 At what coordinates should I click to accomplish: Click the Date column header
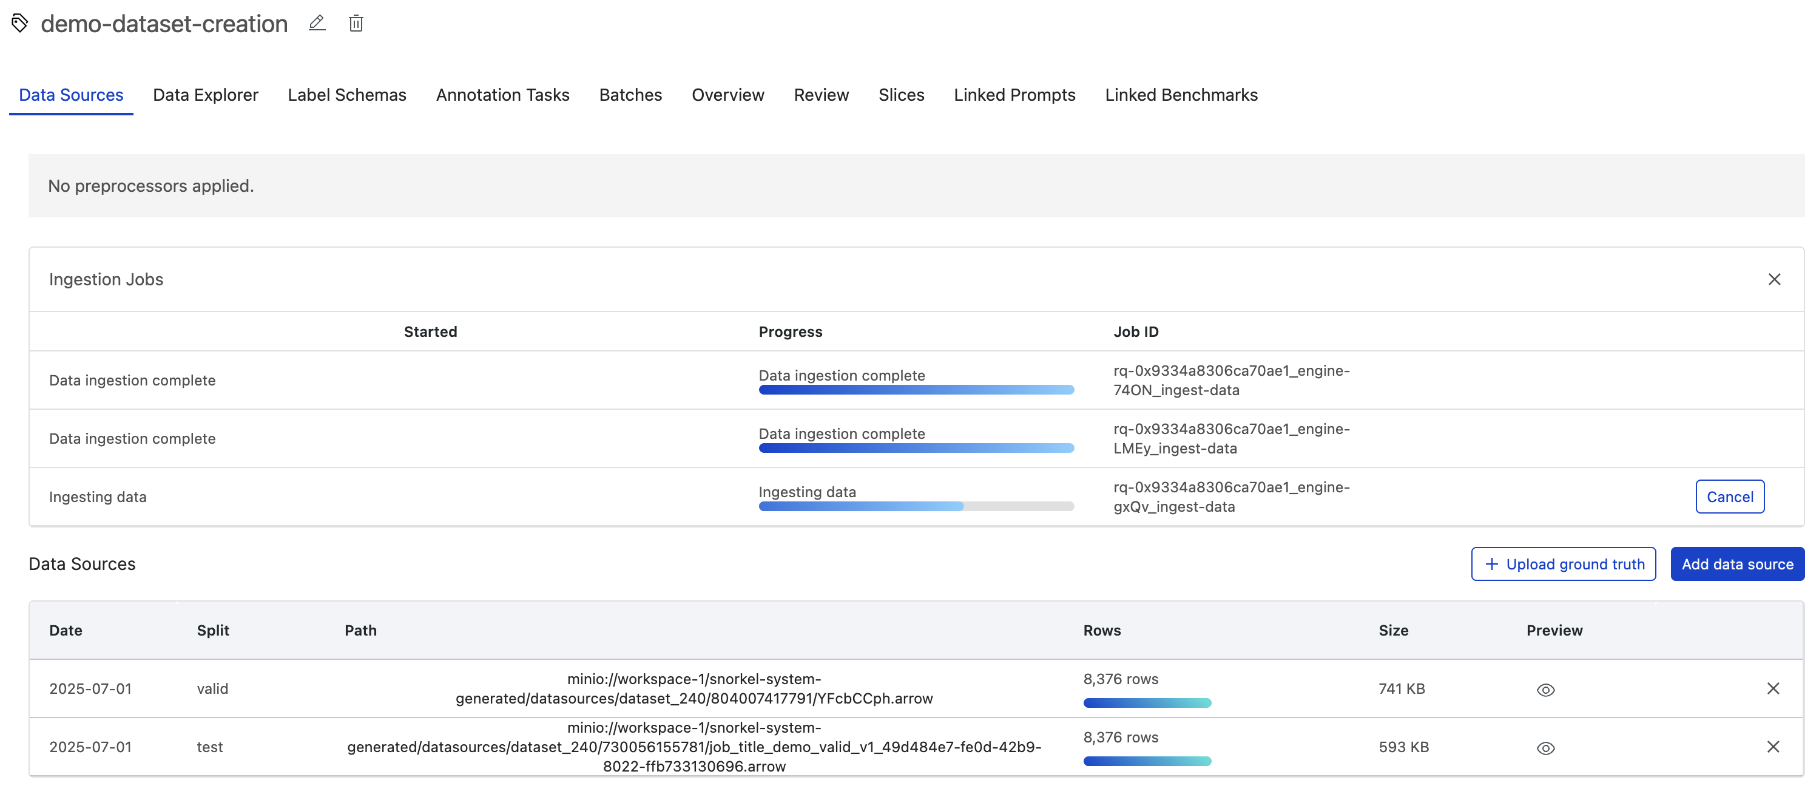point(66,630)
